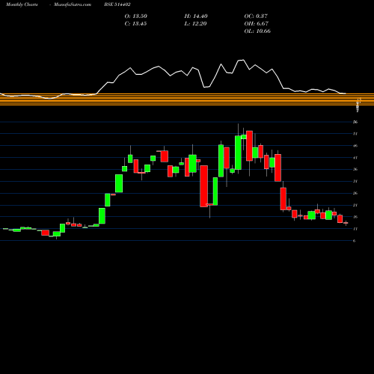374x374 pixels.
Task: Click the price axis label '41'
Action: 355,158
